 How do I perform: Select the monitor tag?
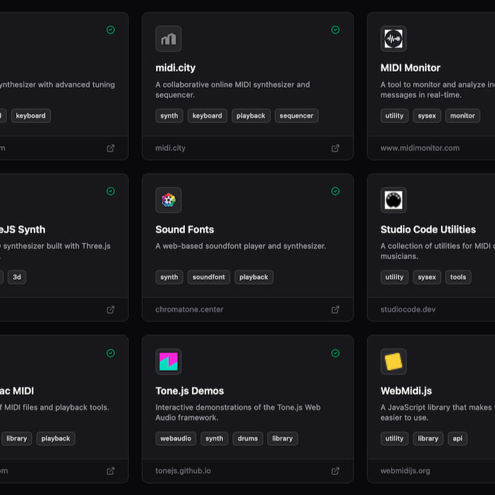pos(463,116)
